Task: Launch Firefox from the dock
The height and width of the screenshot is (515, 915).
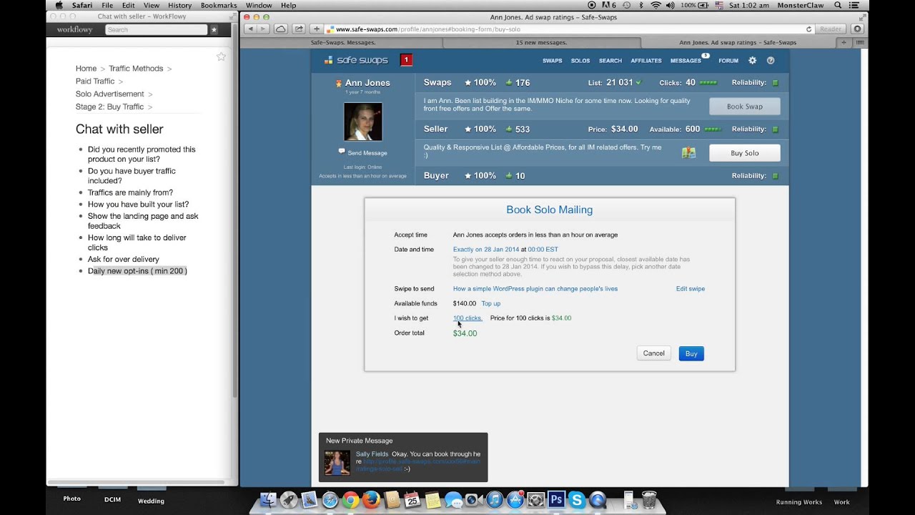Action: [x=371, y=500]
